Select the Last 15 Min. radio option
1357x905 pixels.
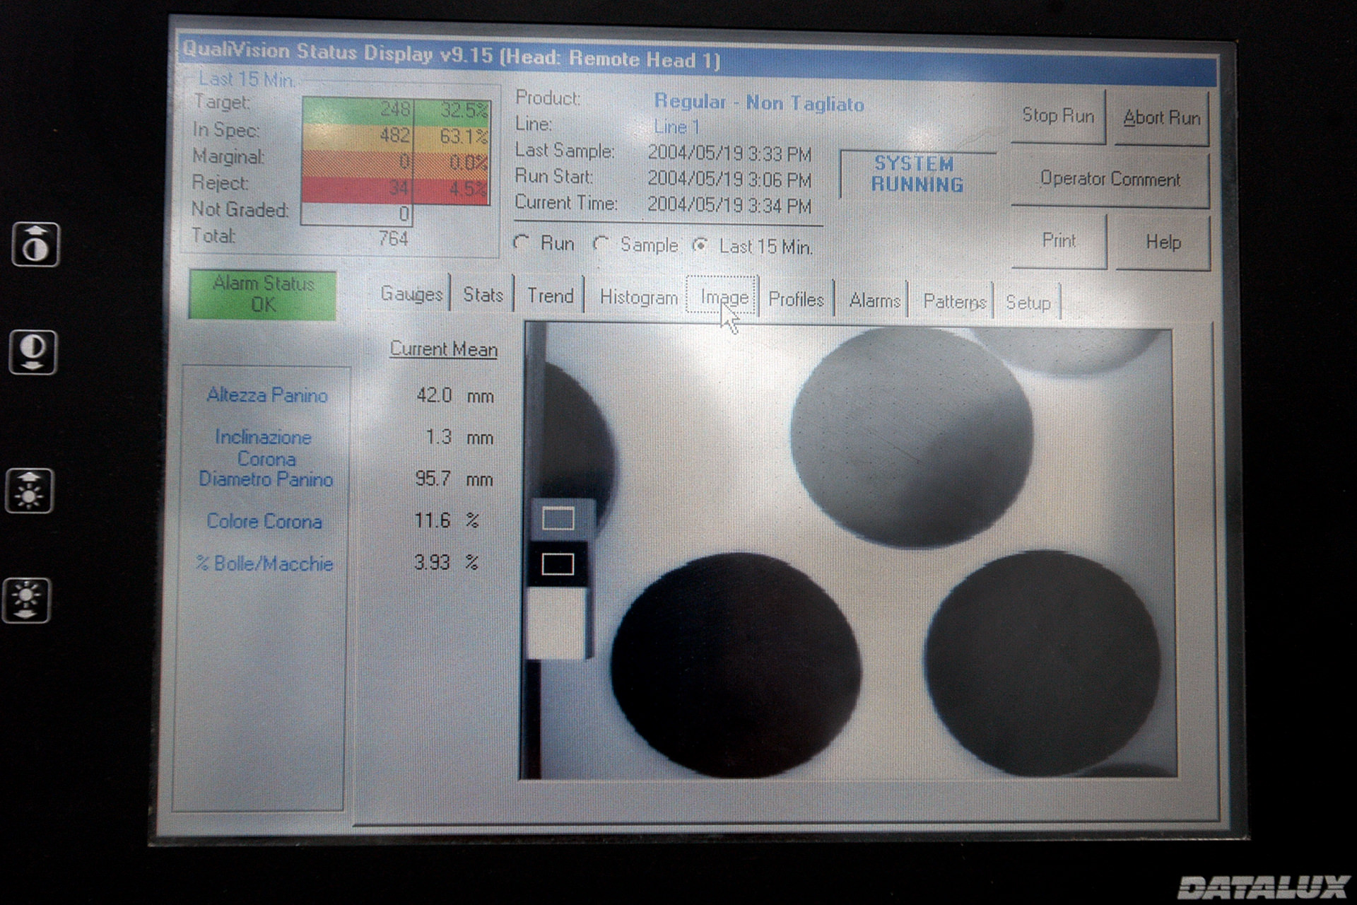pyautogui.click(x=700, y=245)
